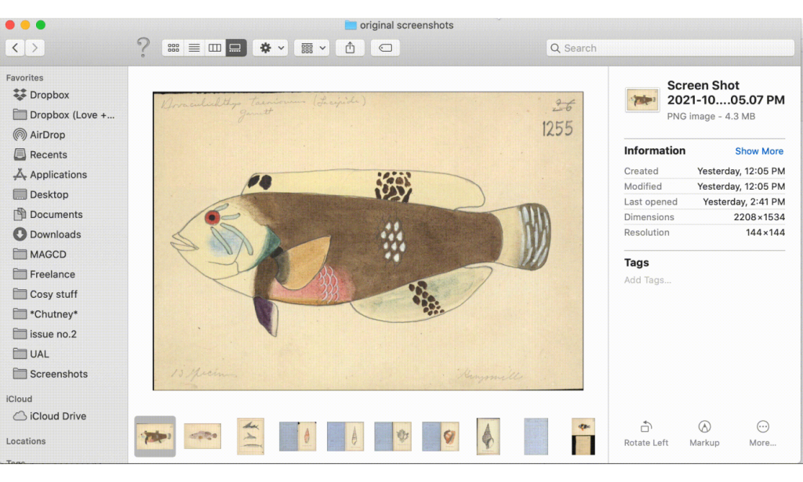The image size is (803, 482).
Task: Select the third thumbnail showing sharks
Action: (x=250, y=437)
